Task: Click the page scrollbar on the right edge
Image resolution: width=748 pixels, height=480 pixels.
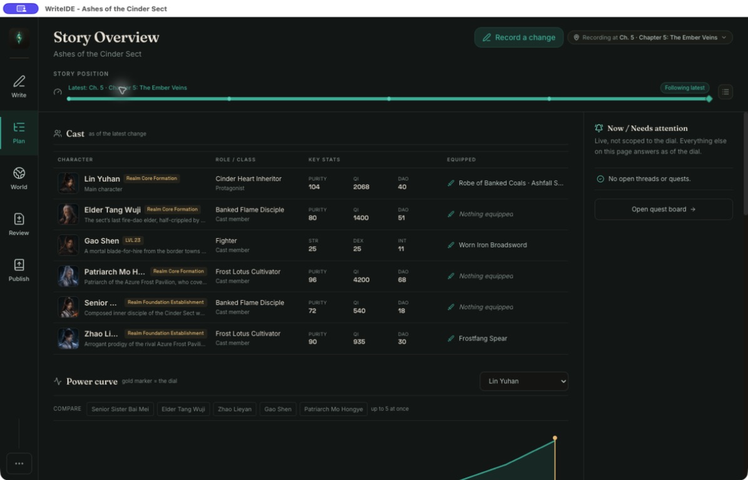Action: click(745, 164)
